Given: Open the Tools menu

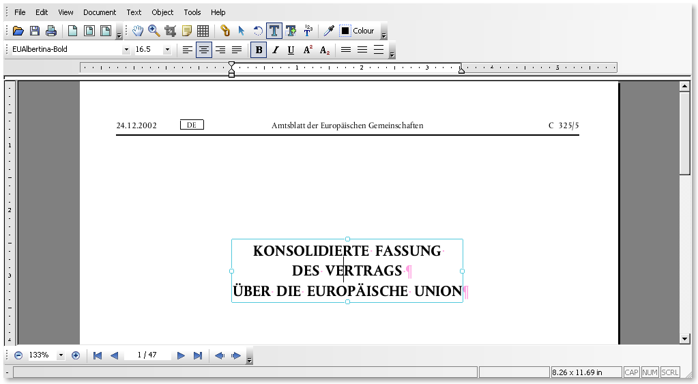Looking at the screenshot, I should point(192,12).
